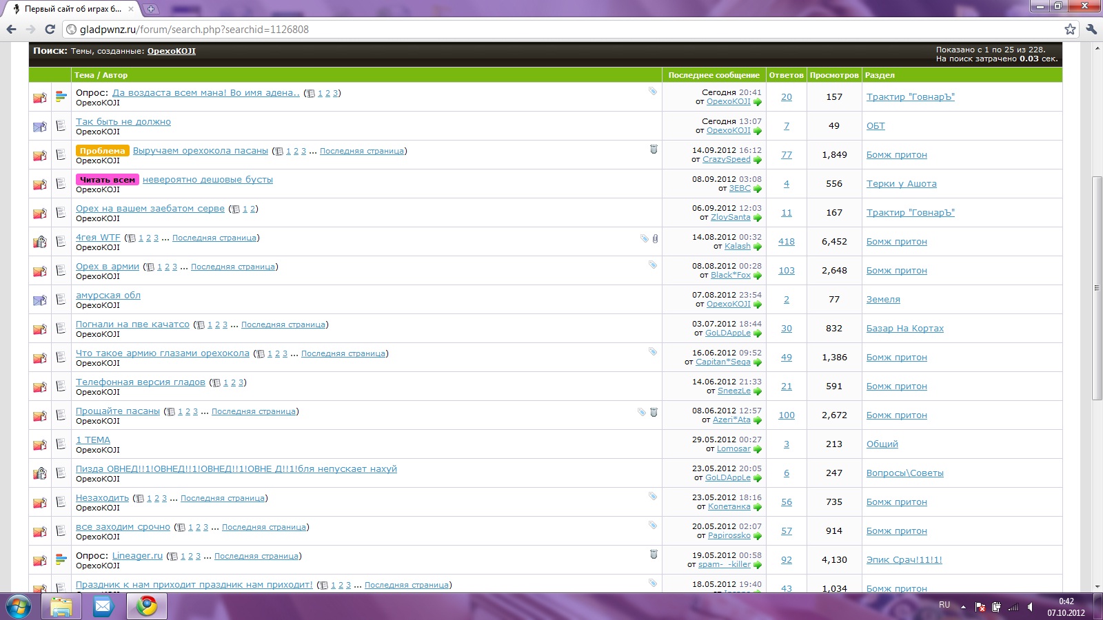Sort by Просмотров column header
The height and width of the screenshot is (620, 1103).
(834, 75)
